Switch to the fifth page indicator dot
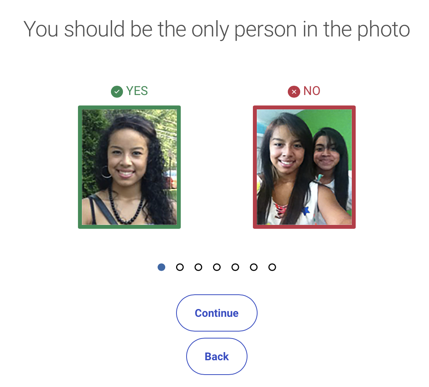 pos(235,267)
